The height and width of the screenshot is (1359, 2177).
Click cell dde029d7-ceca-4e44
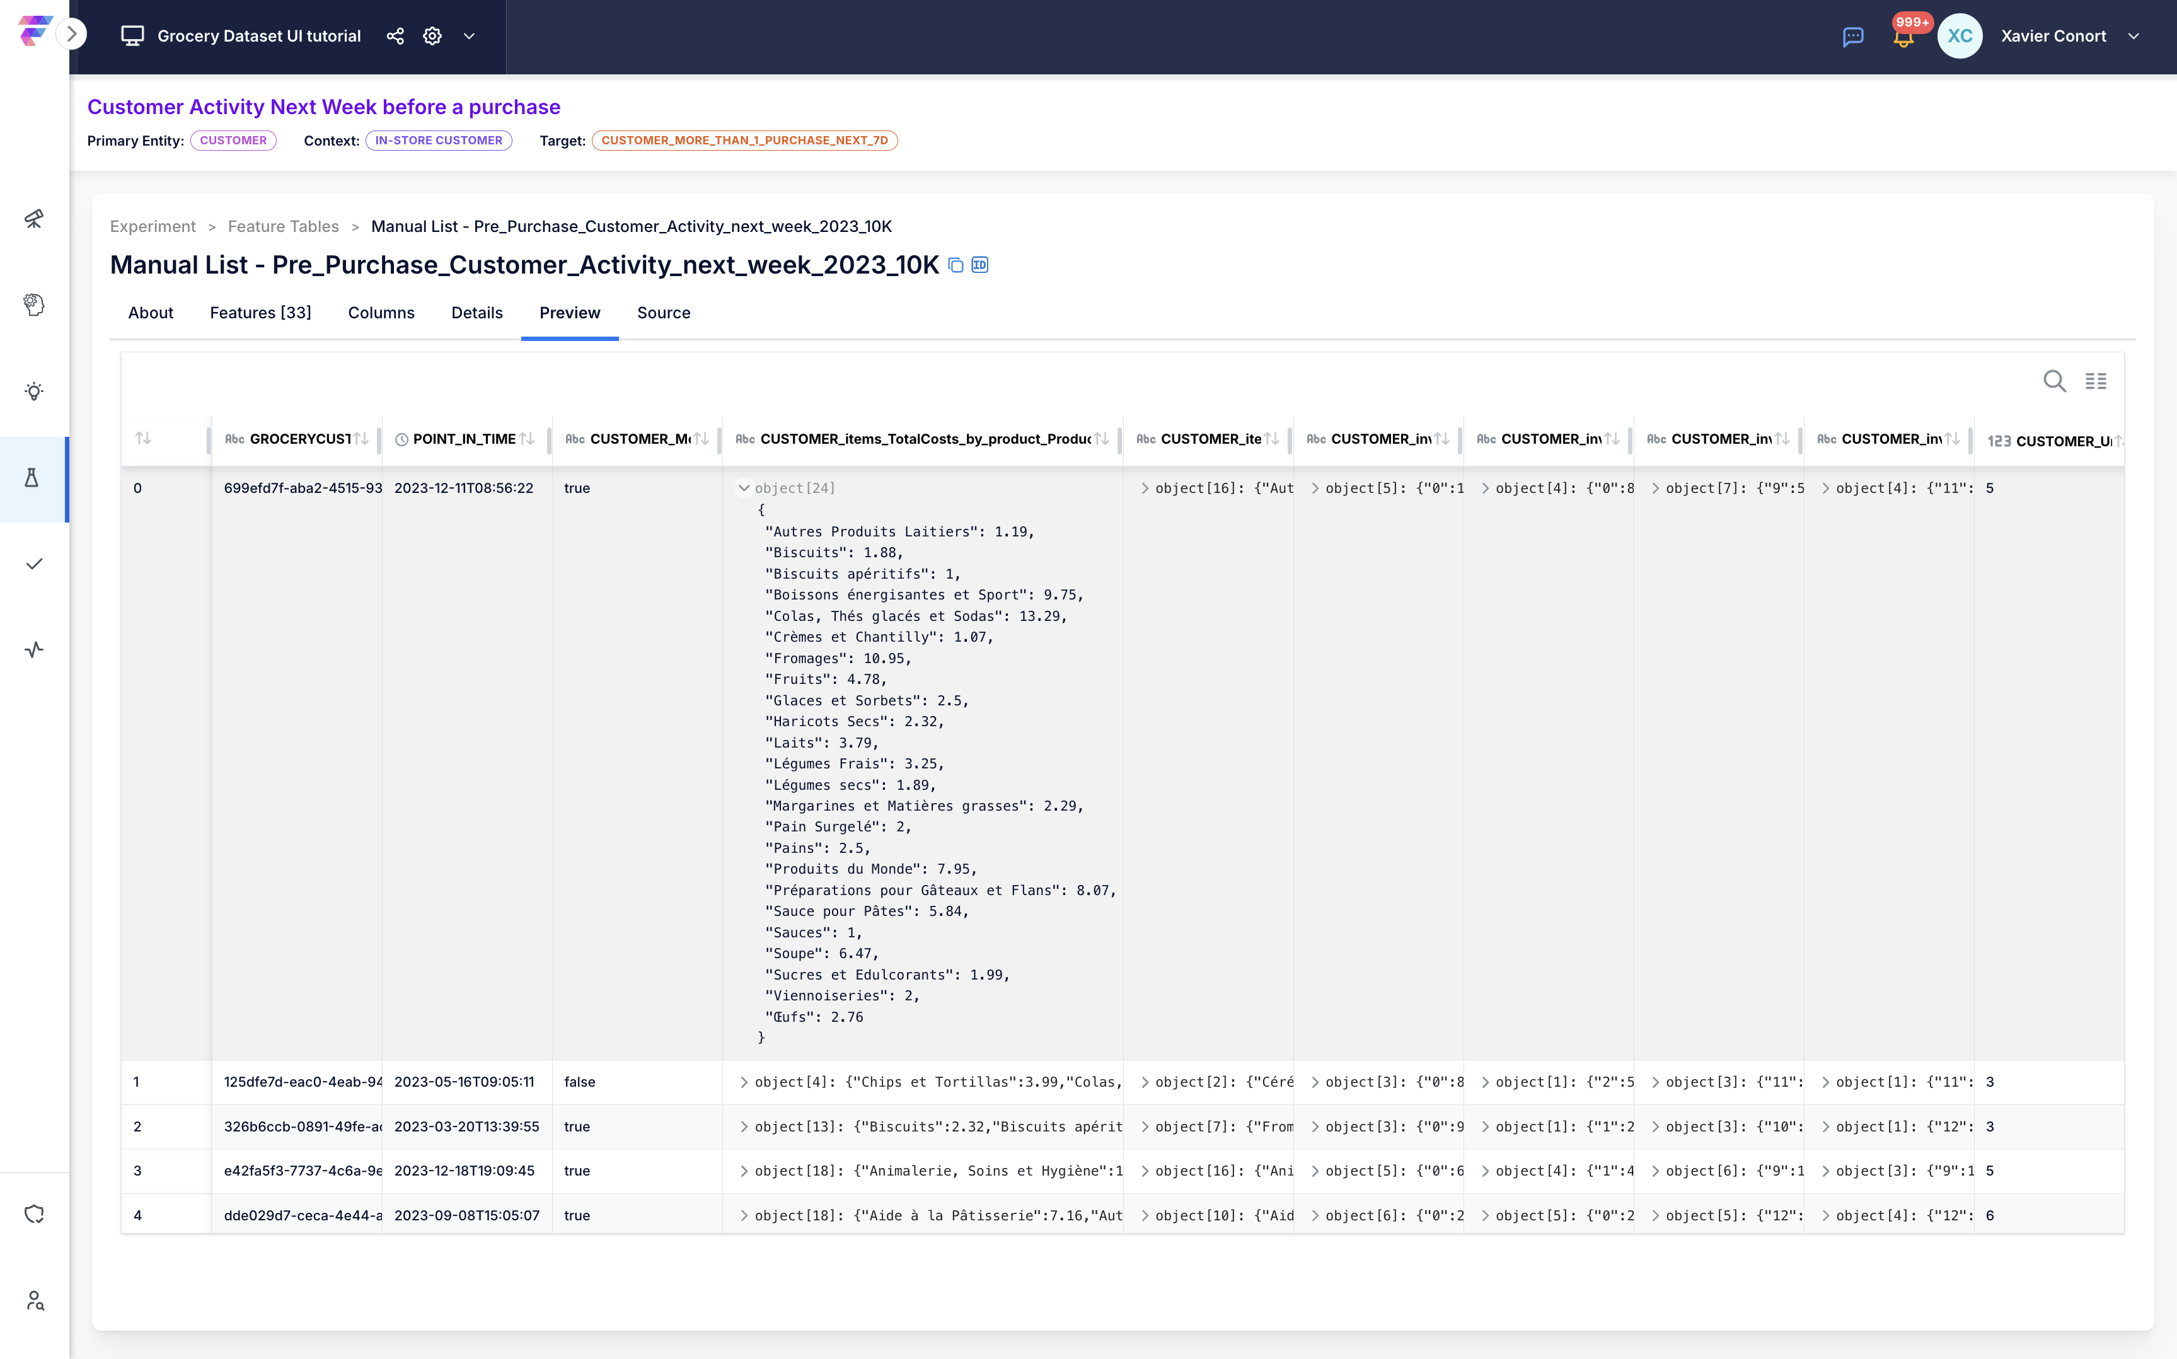[x=303, y=1215]
